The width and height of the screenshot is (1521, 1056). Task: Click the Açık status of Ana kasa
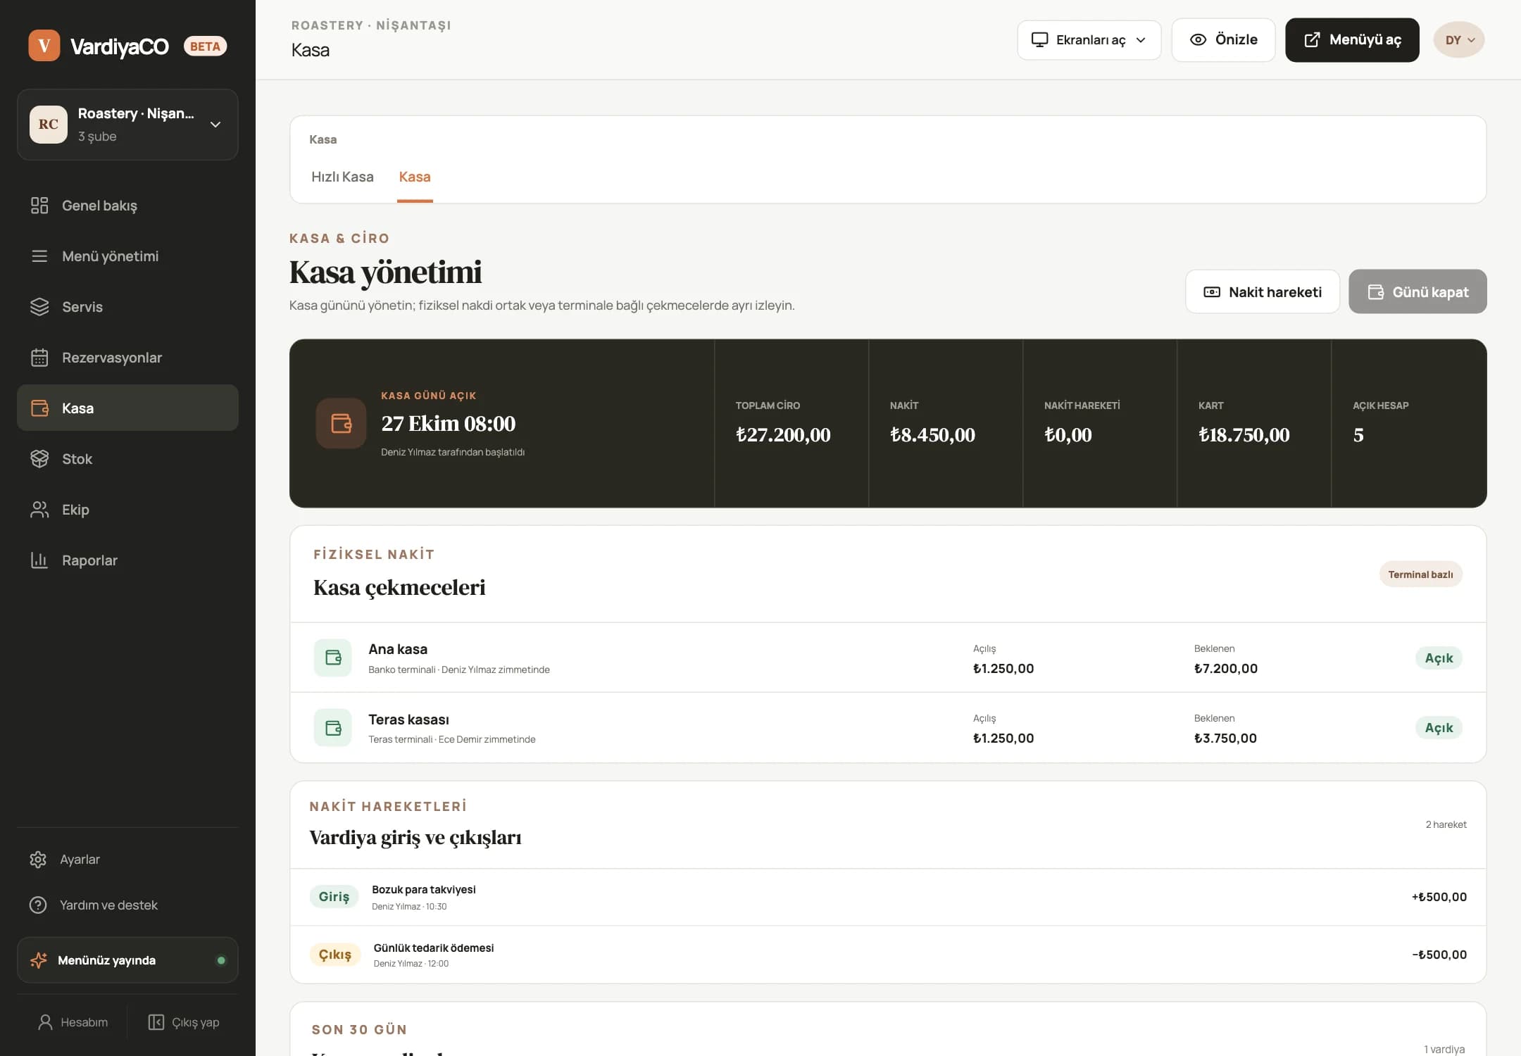pyautogui.click(x=1439, y=658)
